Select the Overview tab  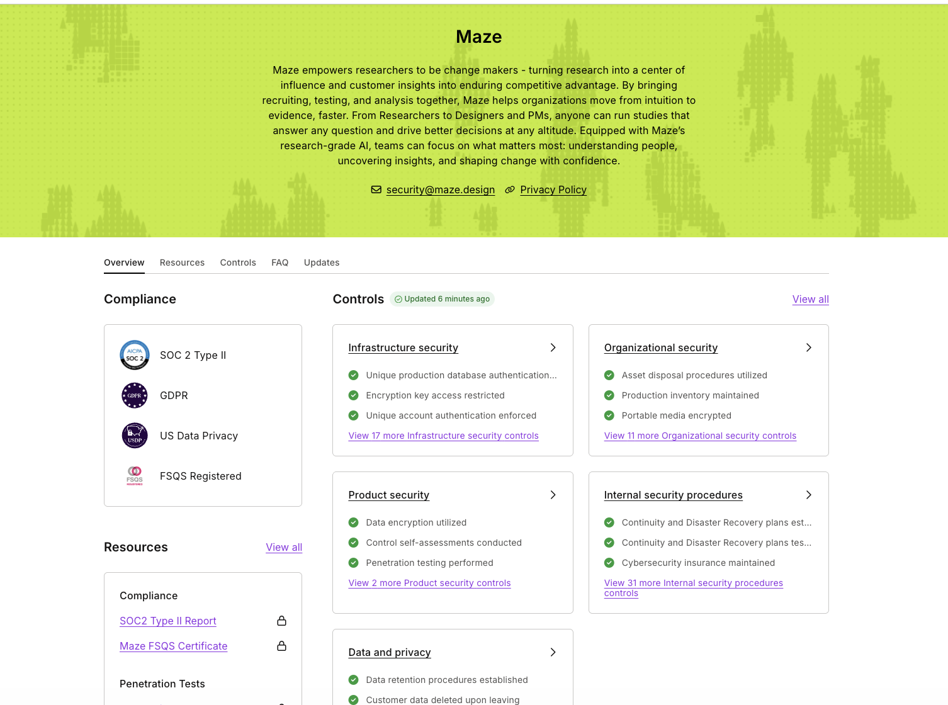tap(124, 262)
